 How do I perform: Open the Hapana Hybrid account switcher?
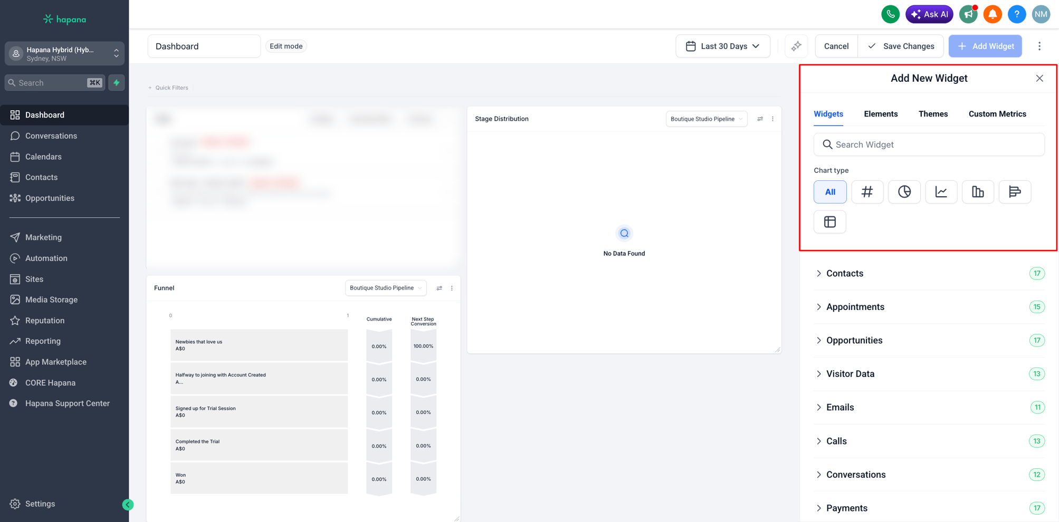[65, 54]
